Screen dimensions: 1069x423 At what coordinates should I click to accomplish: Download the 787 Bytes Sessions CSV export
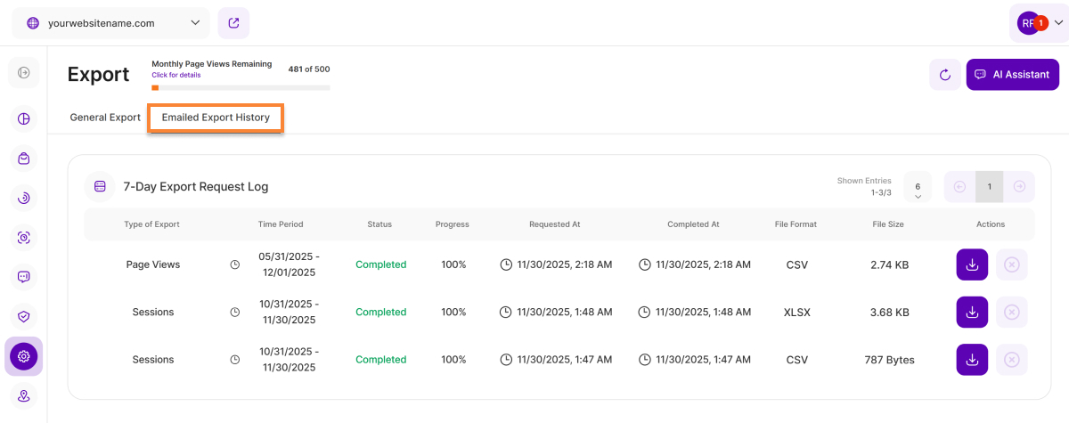click(x=972, y=360)
